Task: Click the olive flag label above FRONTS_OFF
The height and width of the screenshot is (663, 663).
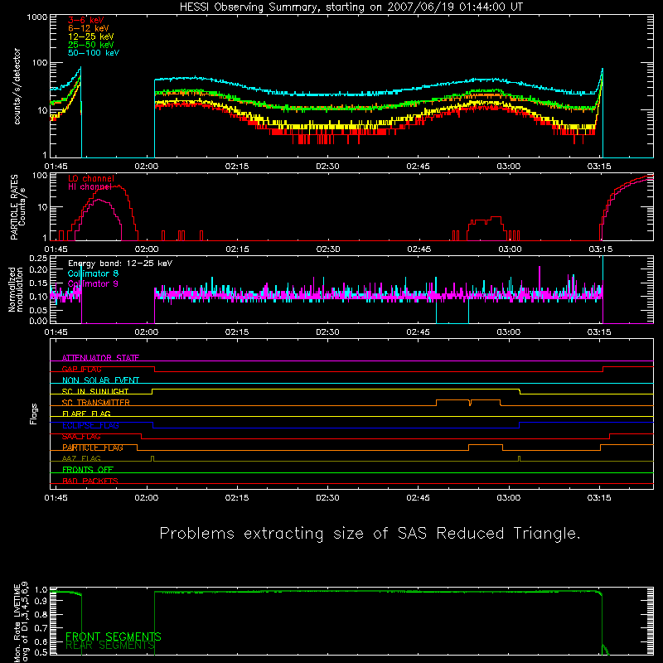Action: click(x=81, y=459)
